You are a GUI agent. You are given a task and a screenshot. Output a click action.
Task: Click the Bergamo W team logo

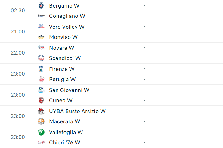[x=41, y=6]
